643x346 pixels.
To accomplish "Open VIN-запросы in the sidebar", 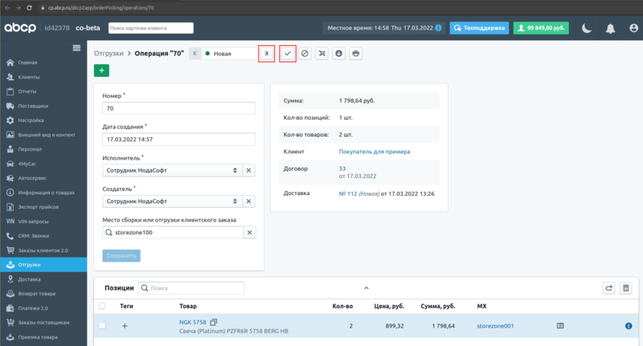I will click(33, 222).
